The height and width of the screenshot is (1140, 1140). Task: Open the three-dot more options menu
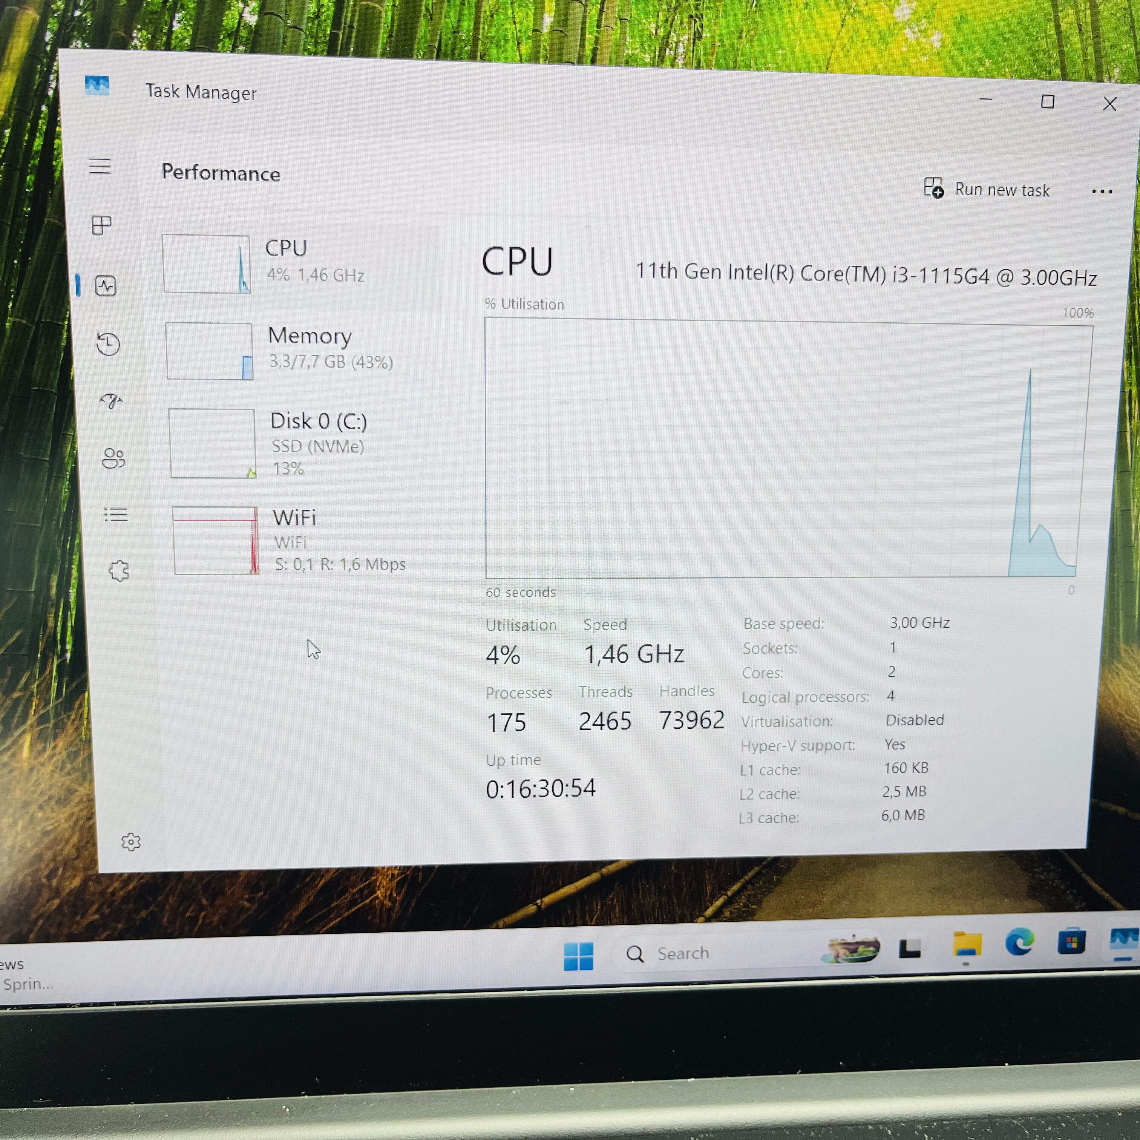click(1102, 192)
